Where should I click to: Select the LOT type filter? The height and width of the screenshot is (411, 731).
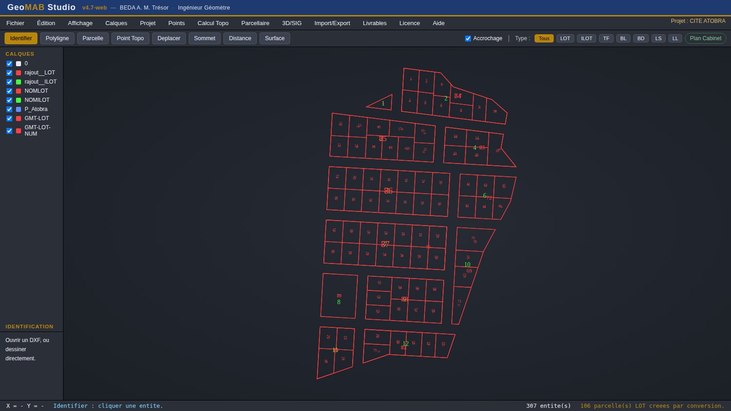(x=565, y=38)
